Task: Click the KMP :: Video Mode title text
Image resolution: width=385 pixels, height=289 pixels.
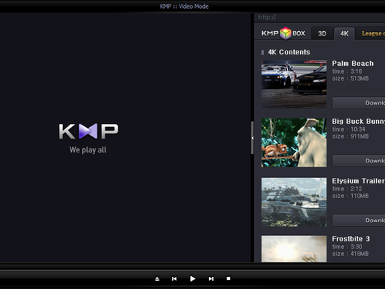Action: (184, 6)
